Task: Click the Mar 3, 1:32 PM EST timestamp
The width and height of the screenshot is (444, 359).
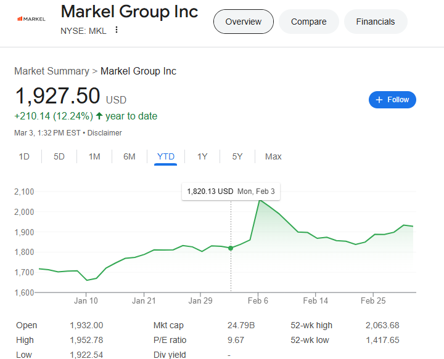Action: point(47,133)
